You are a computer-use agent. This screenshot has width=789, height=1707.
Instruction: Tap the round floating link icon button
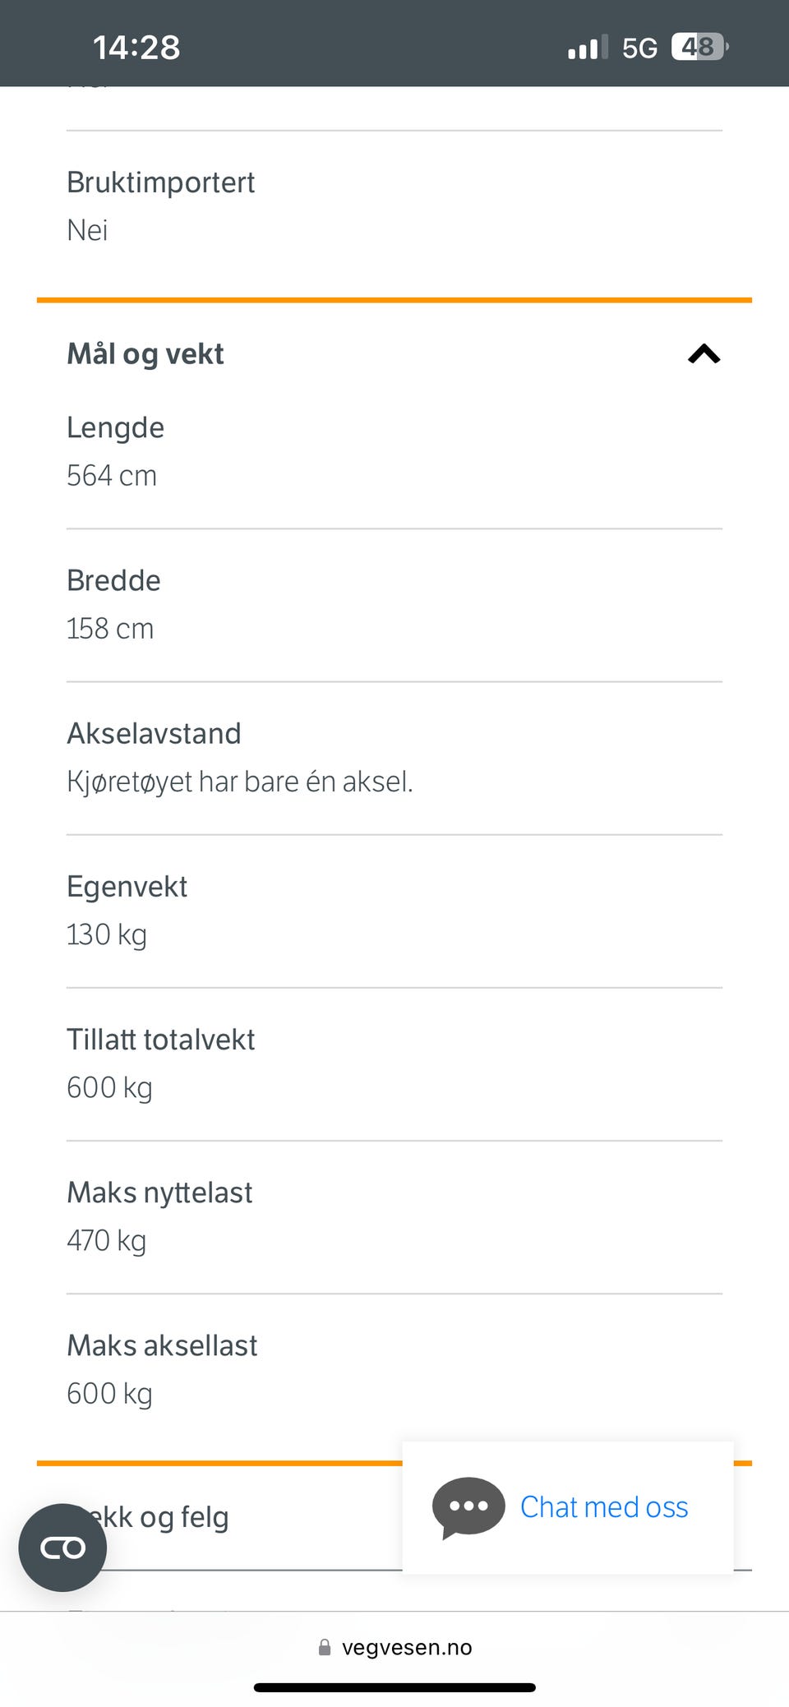tap(62, 1548)
